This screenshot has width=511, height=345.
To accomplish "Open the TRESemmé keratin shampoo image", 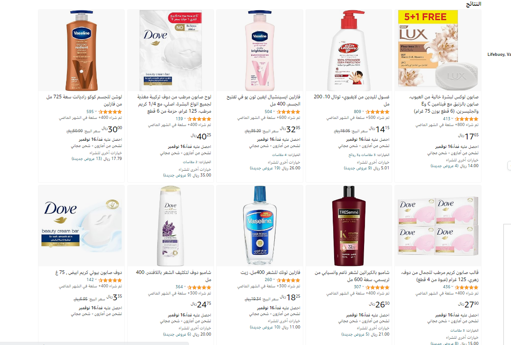I will pyautogui.click(x=349, y=226).
